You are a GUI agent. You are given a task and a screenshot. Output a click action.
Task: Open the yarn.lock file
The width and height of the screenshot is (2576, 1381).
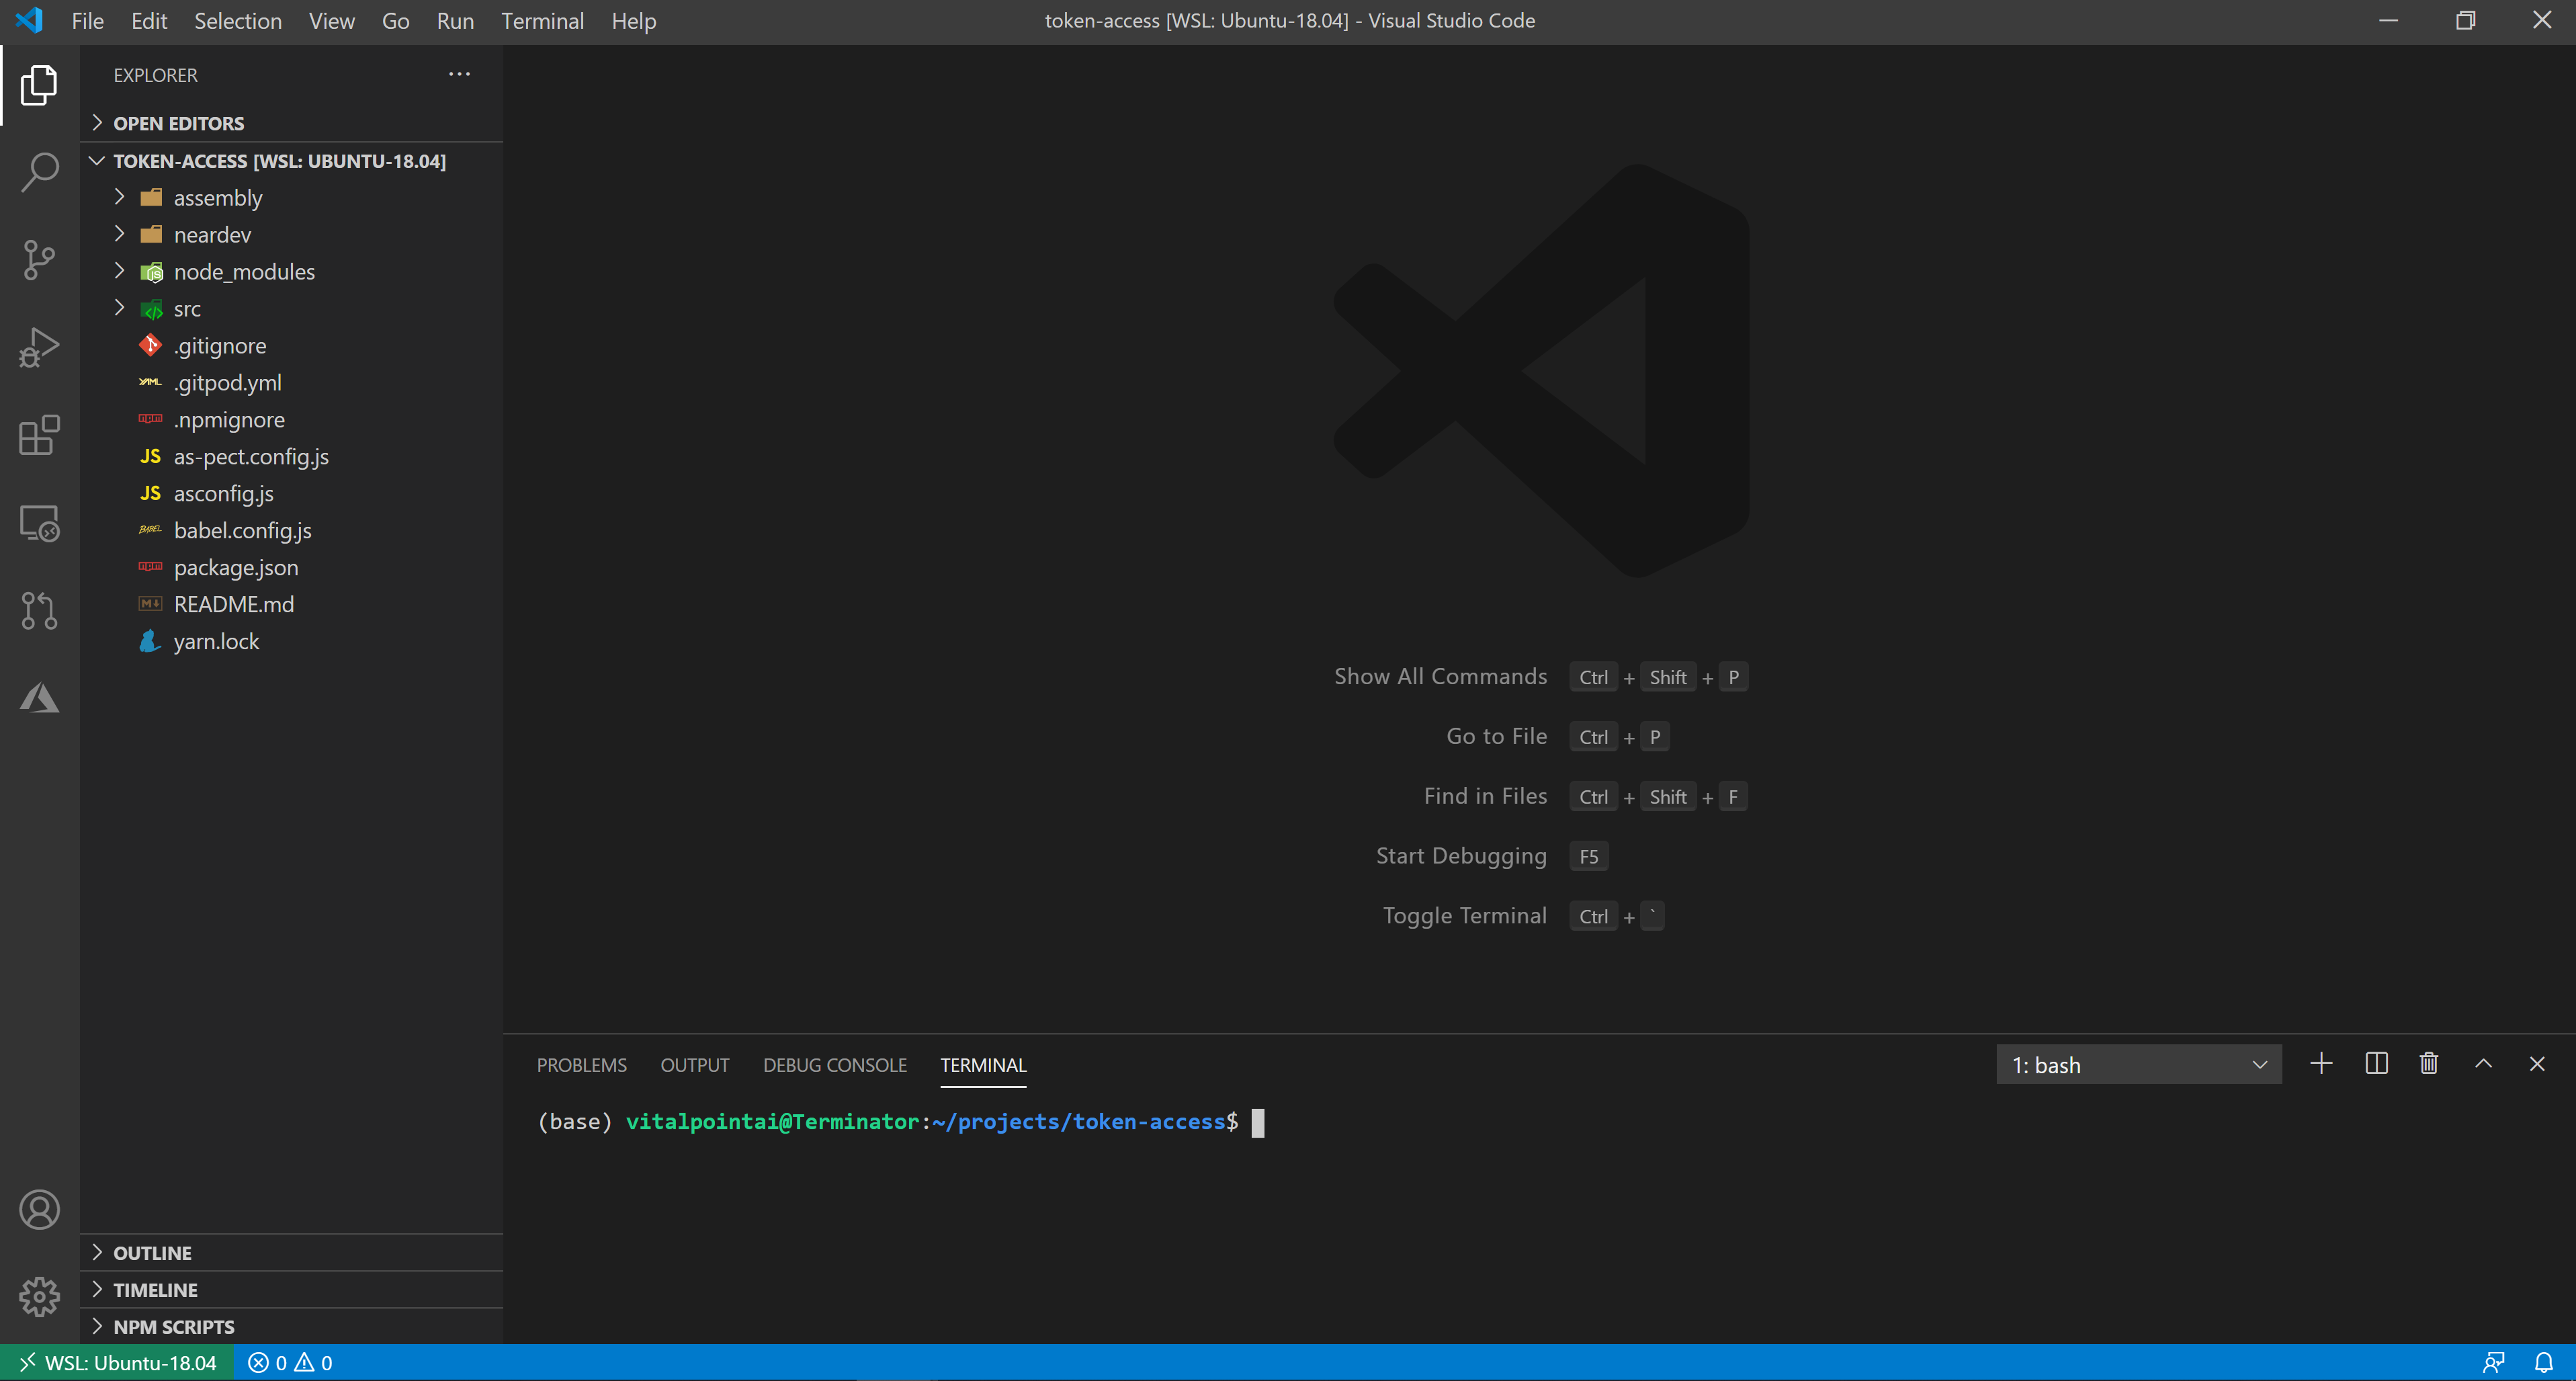click(x=291, y=642)
